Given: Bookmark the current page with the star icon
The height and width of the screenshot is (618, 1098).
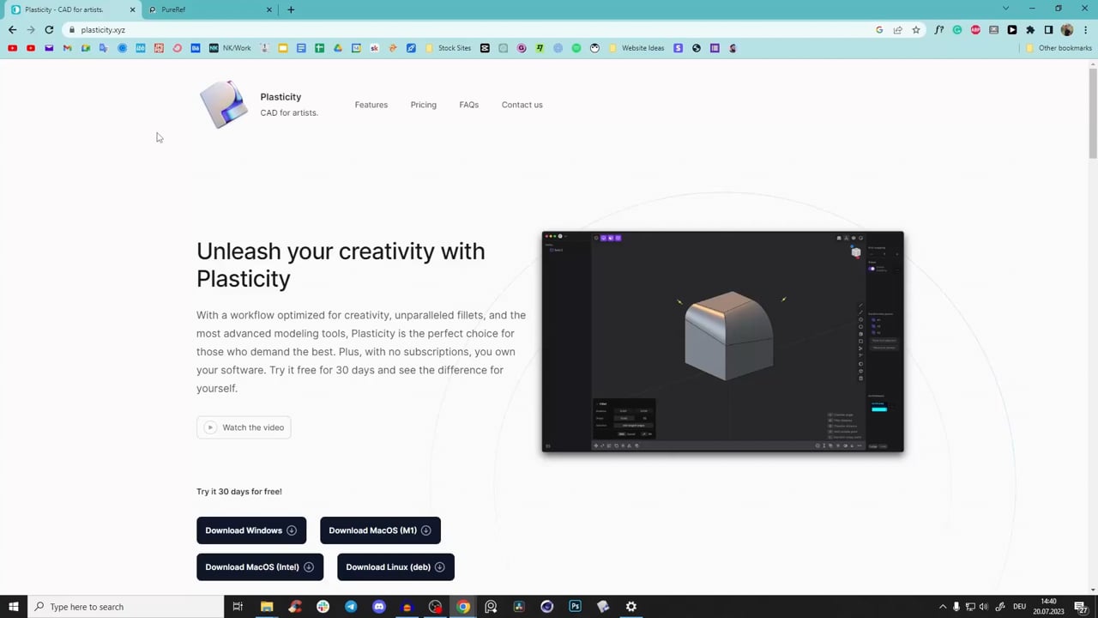Looking at the screenshot, I should click(915, 29).
